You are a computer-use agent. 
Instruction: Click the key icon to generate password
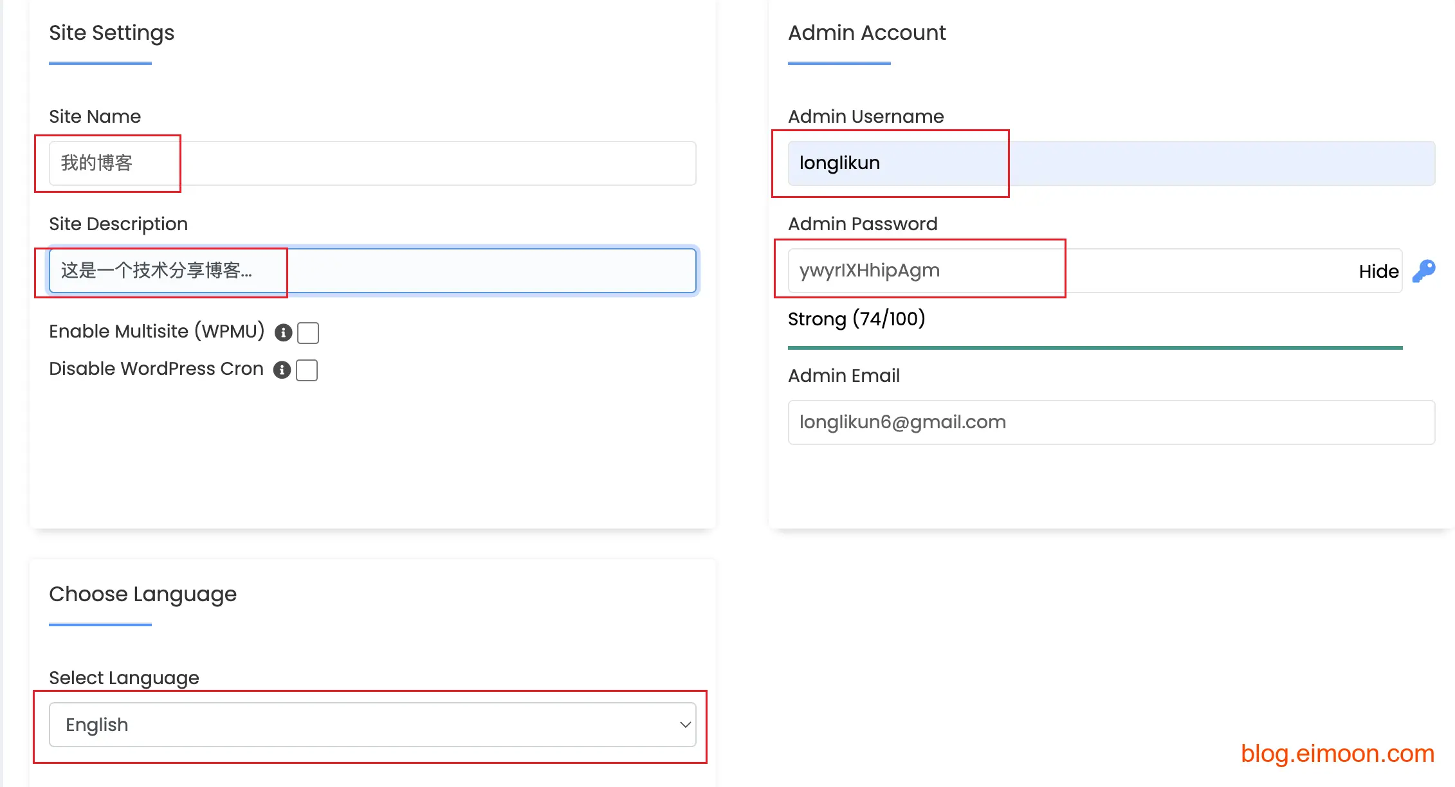(1423, 271)
